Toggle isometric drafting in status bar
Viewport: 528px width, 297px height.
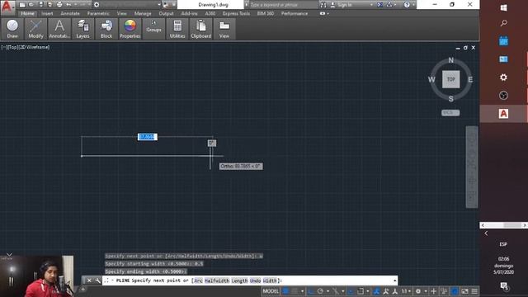336,291
